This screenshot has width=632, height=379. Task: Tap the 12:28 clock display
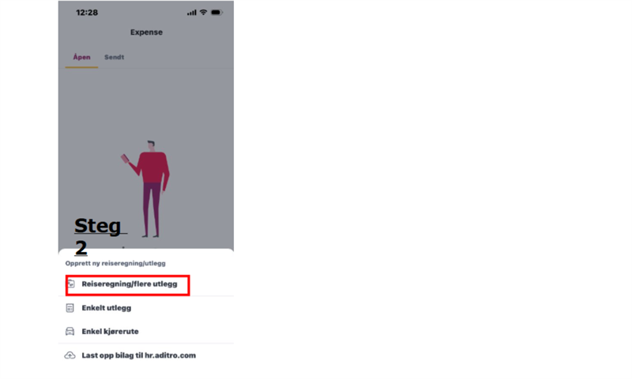pyautogui.click(x=87, y=13)
